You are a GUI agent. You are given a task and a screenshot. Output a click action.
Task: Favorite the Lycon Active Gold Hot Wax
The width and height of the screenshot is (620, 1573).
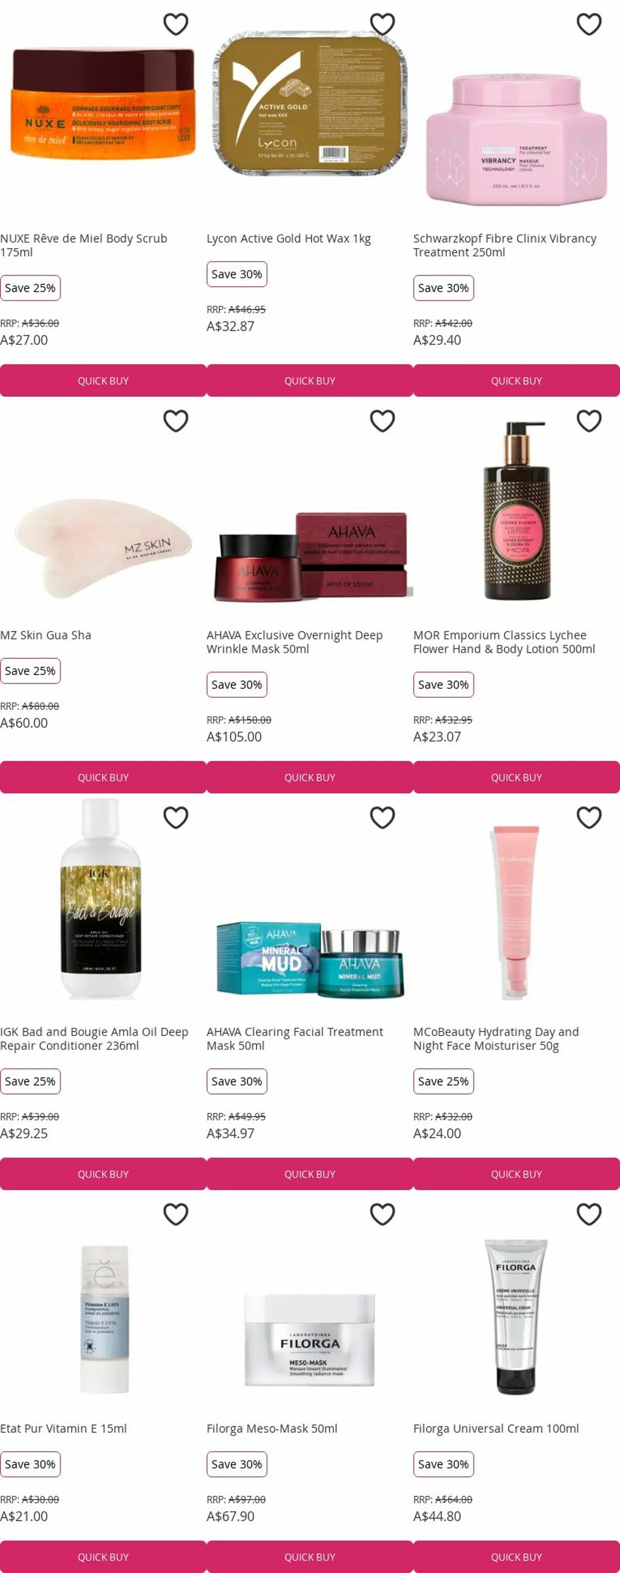coord(382,25)
